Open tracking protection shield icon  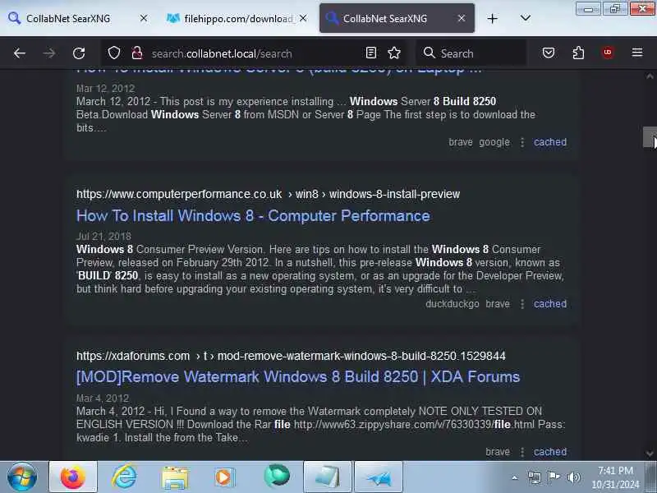click(114, 53)
